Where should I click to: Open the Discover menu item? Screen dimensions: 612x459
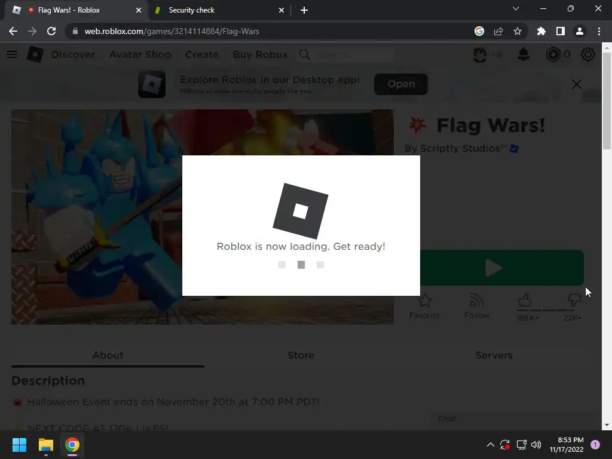pyautogui.click(x=73, y=54)
